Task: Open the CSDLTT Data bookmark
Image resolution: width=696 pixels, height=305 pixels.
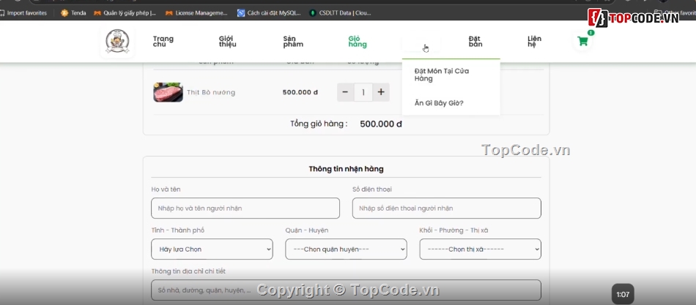Action: pos(340,13)
